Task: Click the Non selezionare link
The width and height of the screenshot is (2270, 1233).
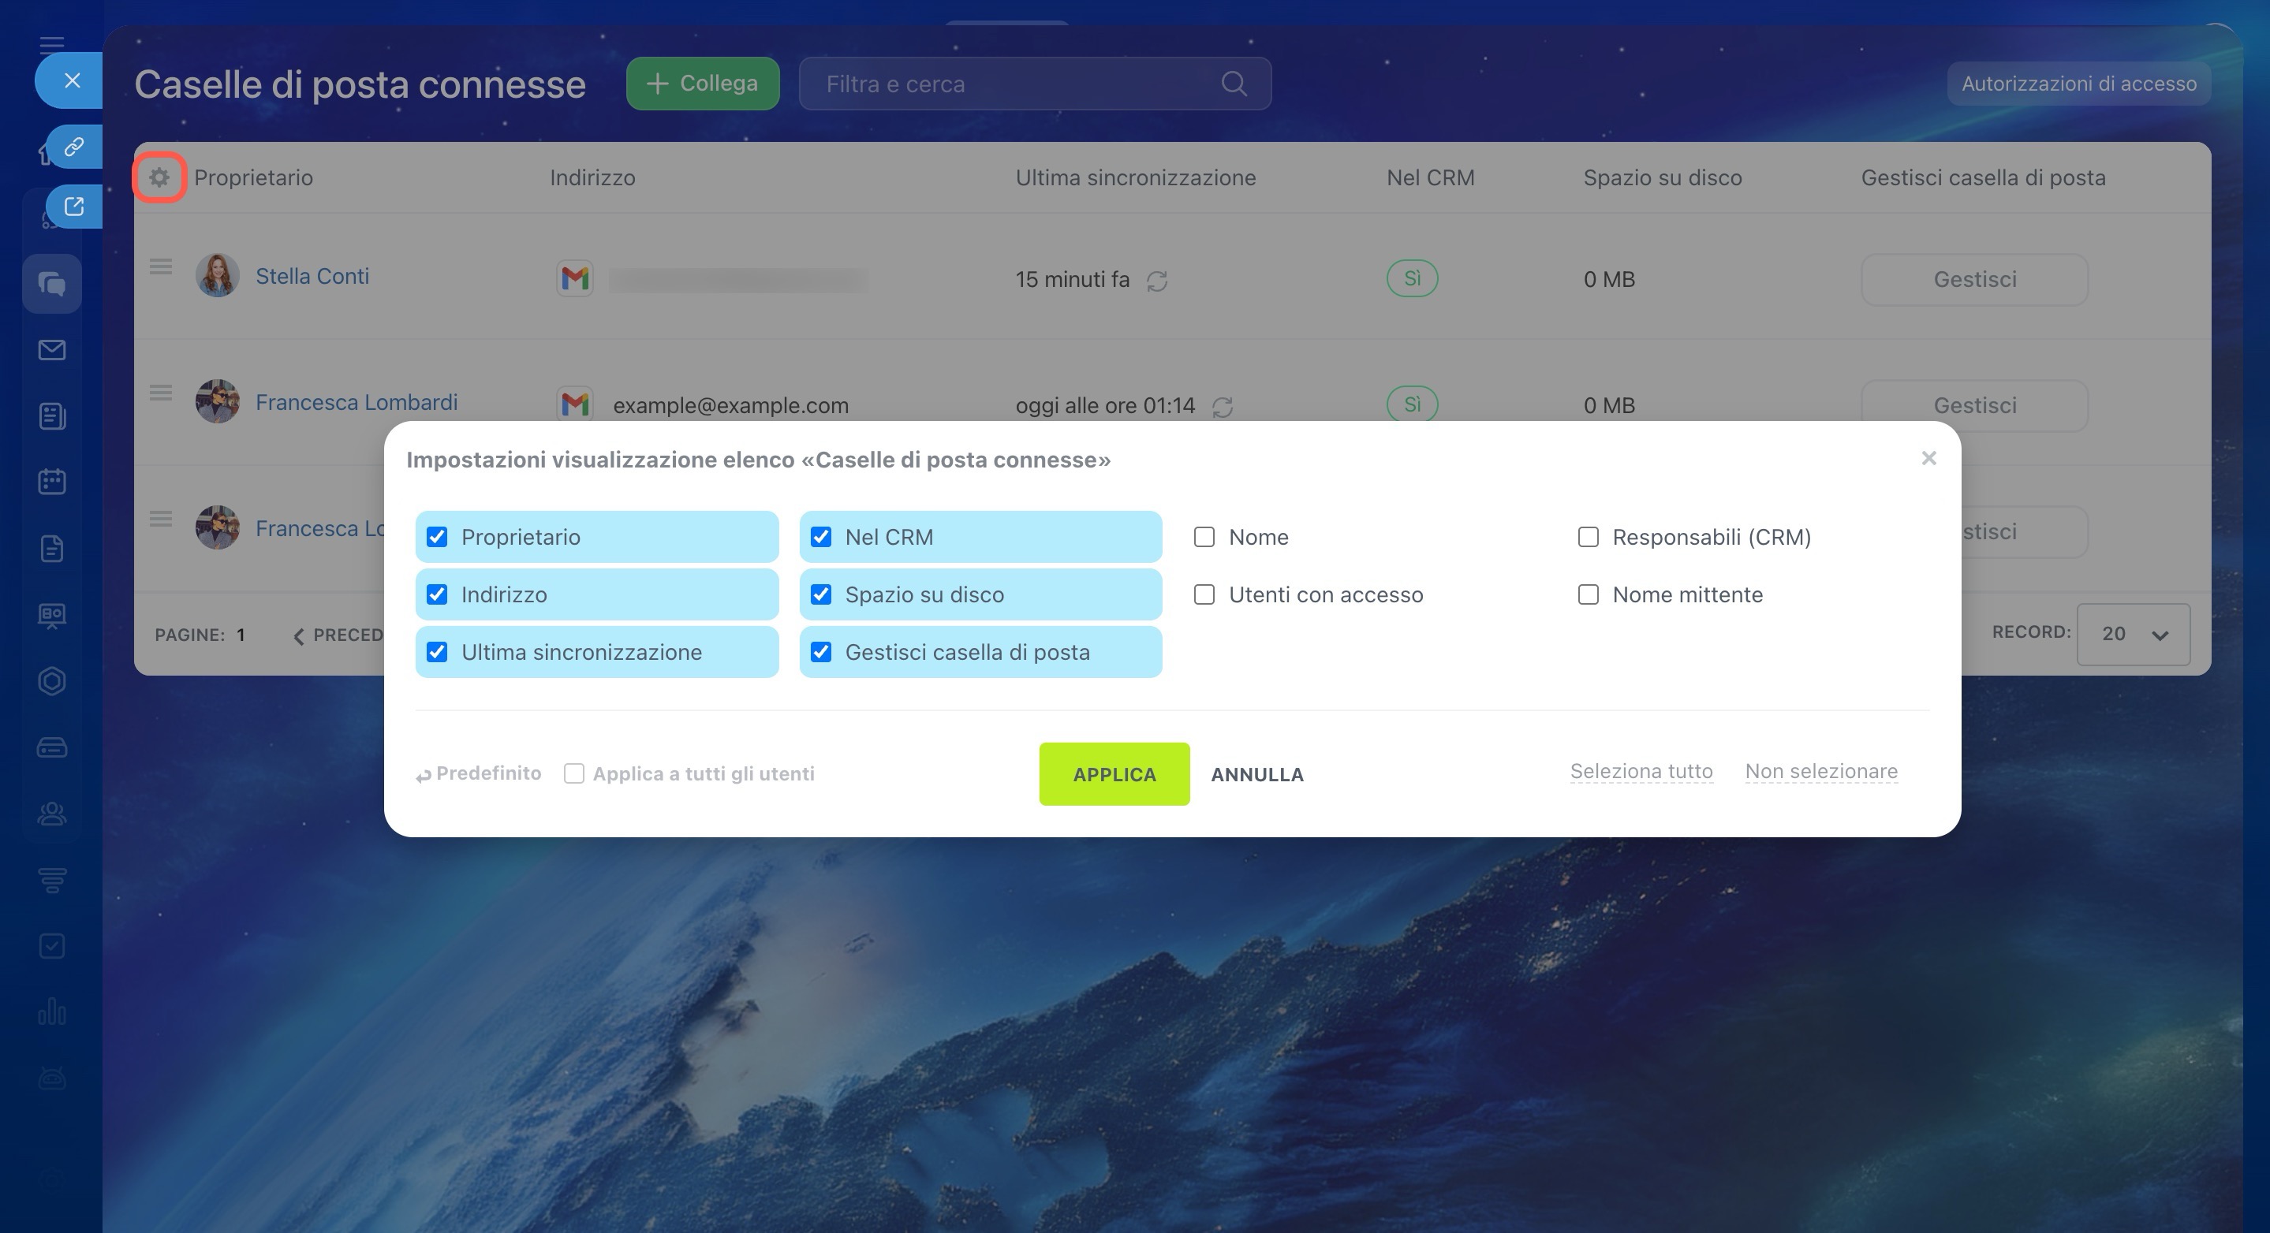Action: click(x=1820, y=772)
